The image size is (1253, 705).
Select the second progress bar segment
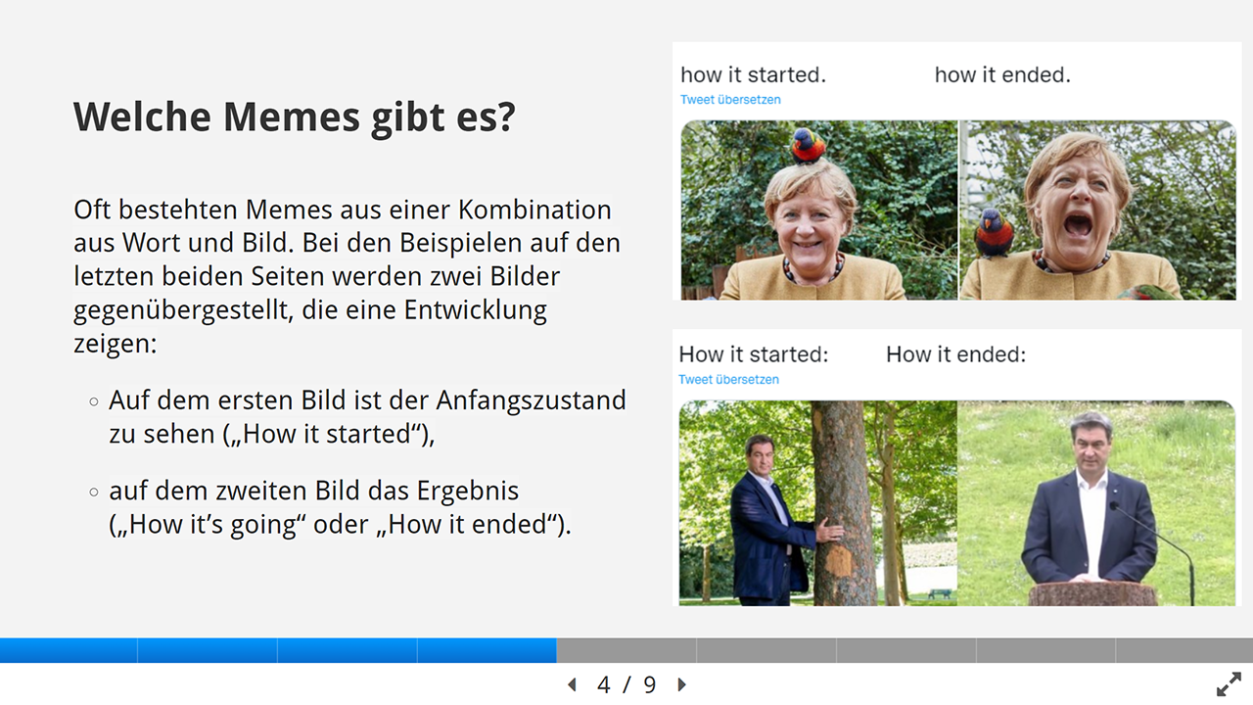(208, 650)
